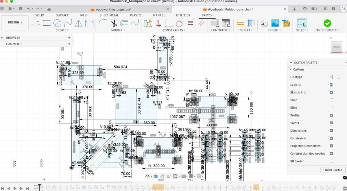
Task: Switch to the SHEET METAL tab
Action: point(109,15)
